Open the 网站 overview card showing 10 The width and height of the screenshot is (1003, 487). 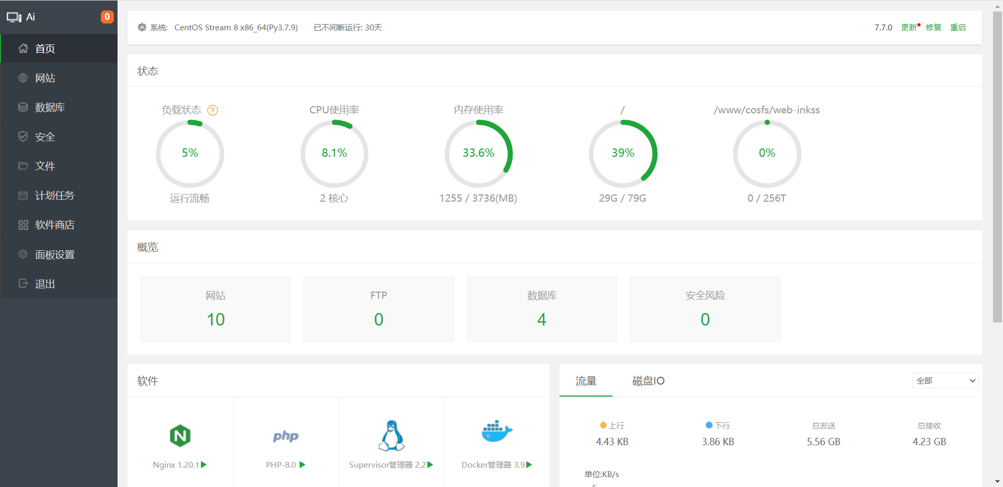point(215,309)
